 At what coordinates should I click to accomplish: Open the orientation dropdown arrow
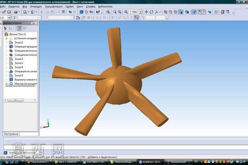[160, 12]
